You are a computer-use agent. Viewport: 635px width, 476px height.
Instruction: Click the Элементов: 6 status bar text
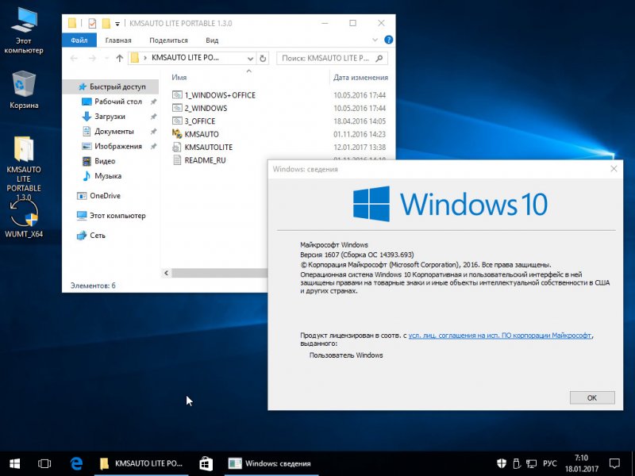point(93,286)
